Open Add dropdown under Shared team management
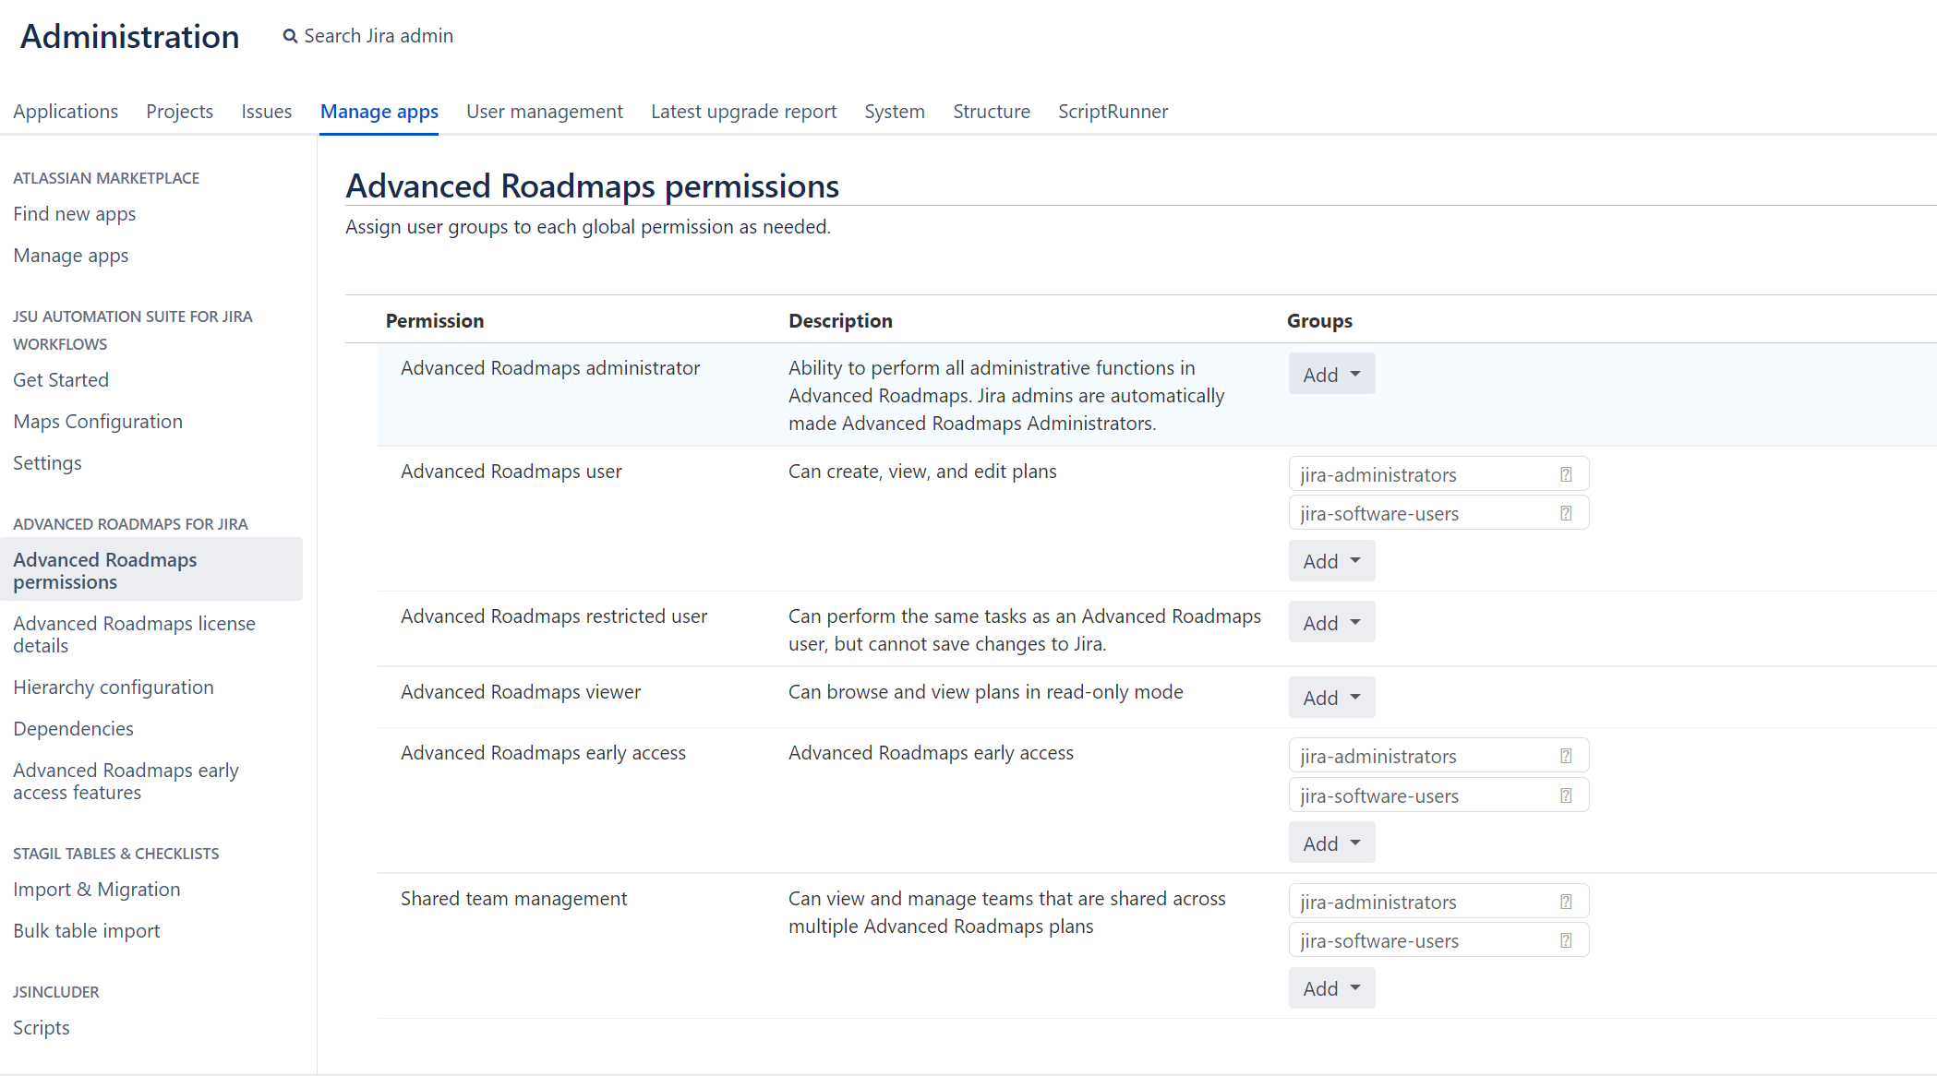Screen dimensions: 1937x1076 pos(1330,987)
